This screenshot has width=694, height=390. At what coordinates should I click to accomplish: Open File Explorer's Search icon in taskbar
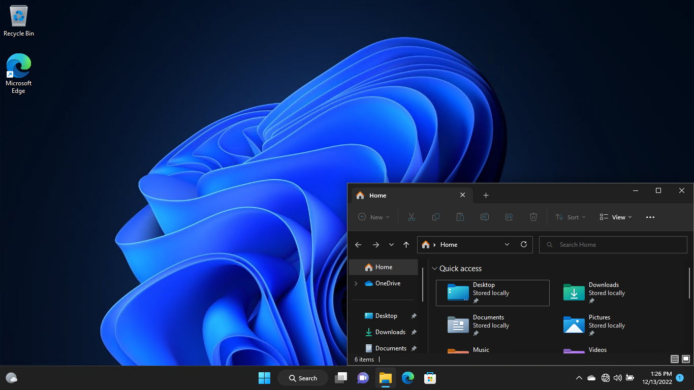[x=303, y=378]
